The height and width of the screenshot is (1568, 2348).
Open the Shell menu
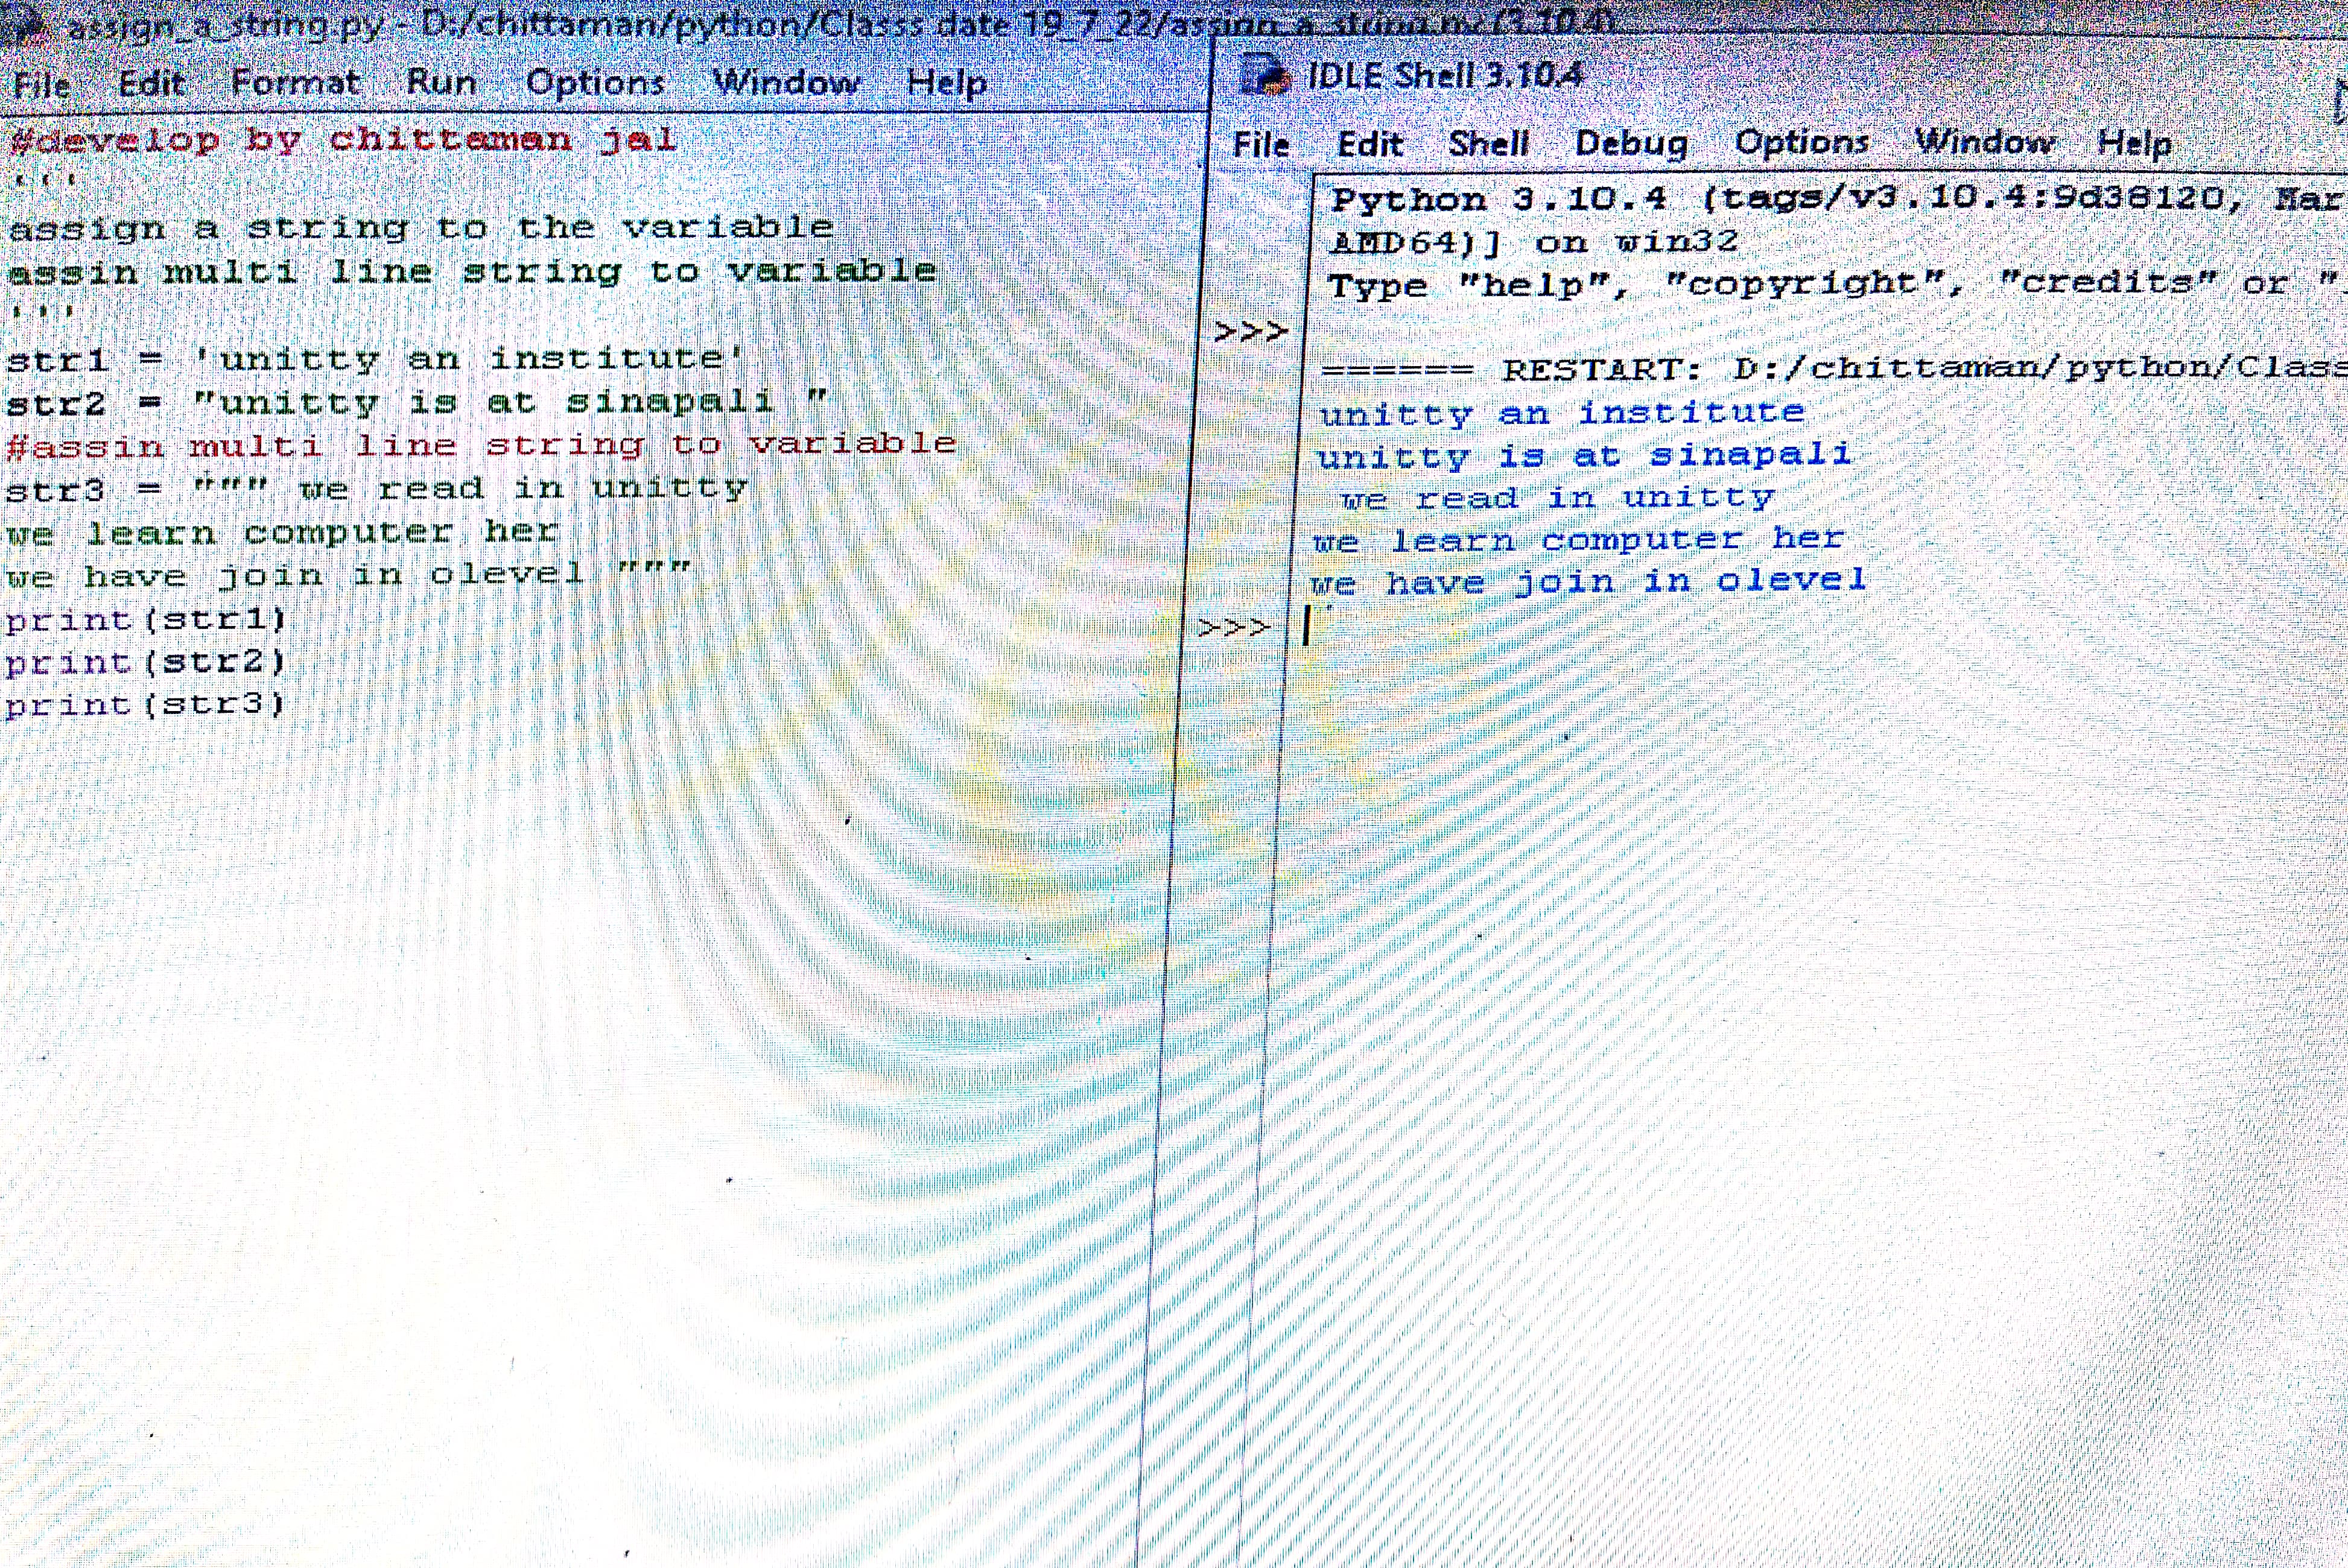[1488, 144]
